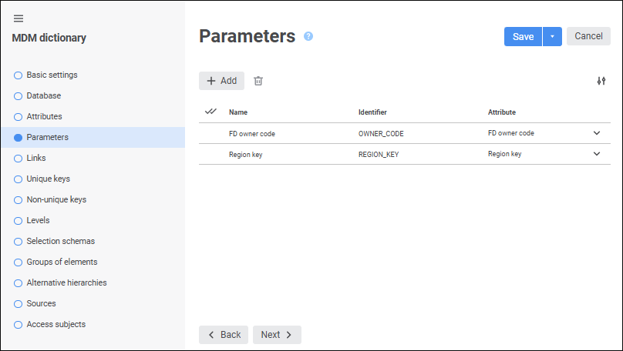The height and width of the screenshot is (351, 623).
Task: Open the hamburger navigation menu
Action: pyautogui.click(x=19, y=18)
